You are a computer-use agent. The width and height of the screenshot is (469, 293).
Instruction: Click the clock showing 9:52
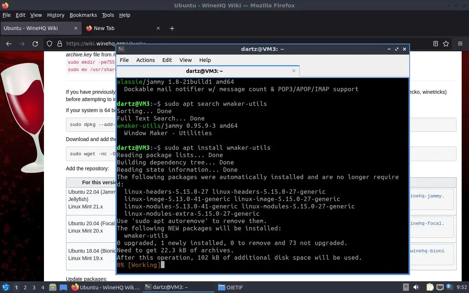click(462, 288)
